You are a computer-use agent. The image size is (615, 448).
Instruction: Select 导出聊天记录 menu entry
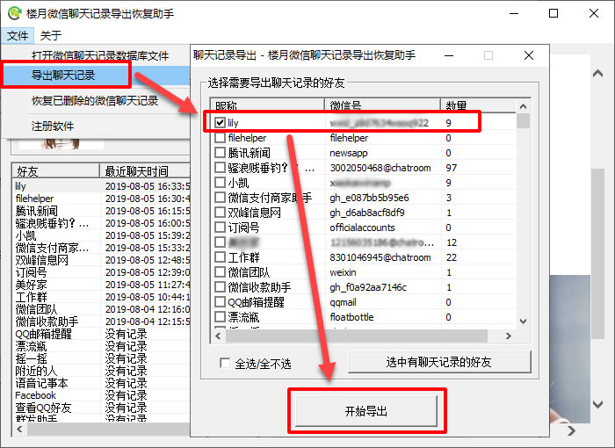click(x=62, y=76)
